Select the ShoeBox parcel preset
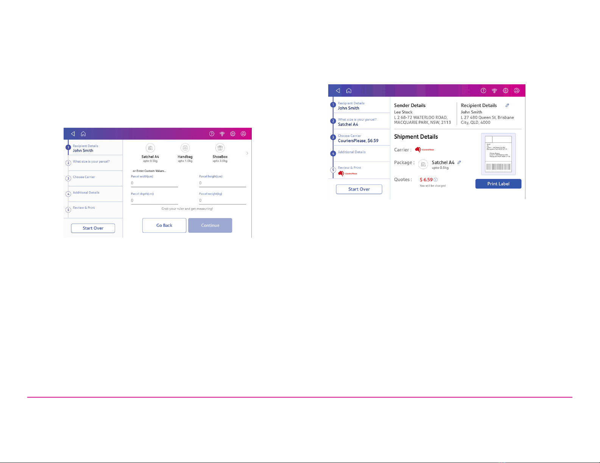 tap(220, 153)
